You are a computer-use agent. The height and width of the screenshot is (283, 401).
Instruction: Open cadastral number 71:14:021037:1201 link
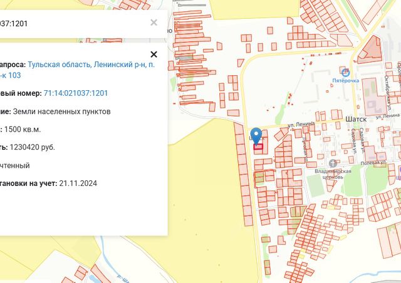(x=76, y=93)
